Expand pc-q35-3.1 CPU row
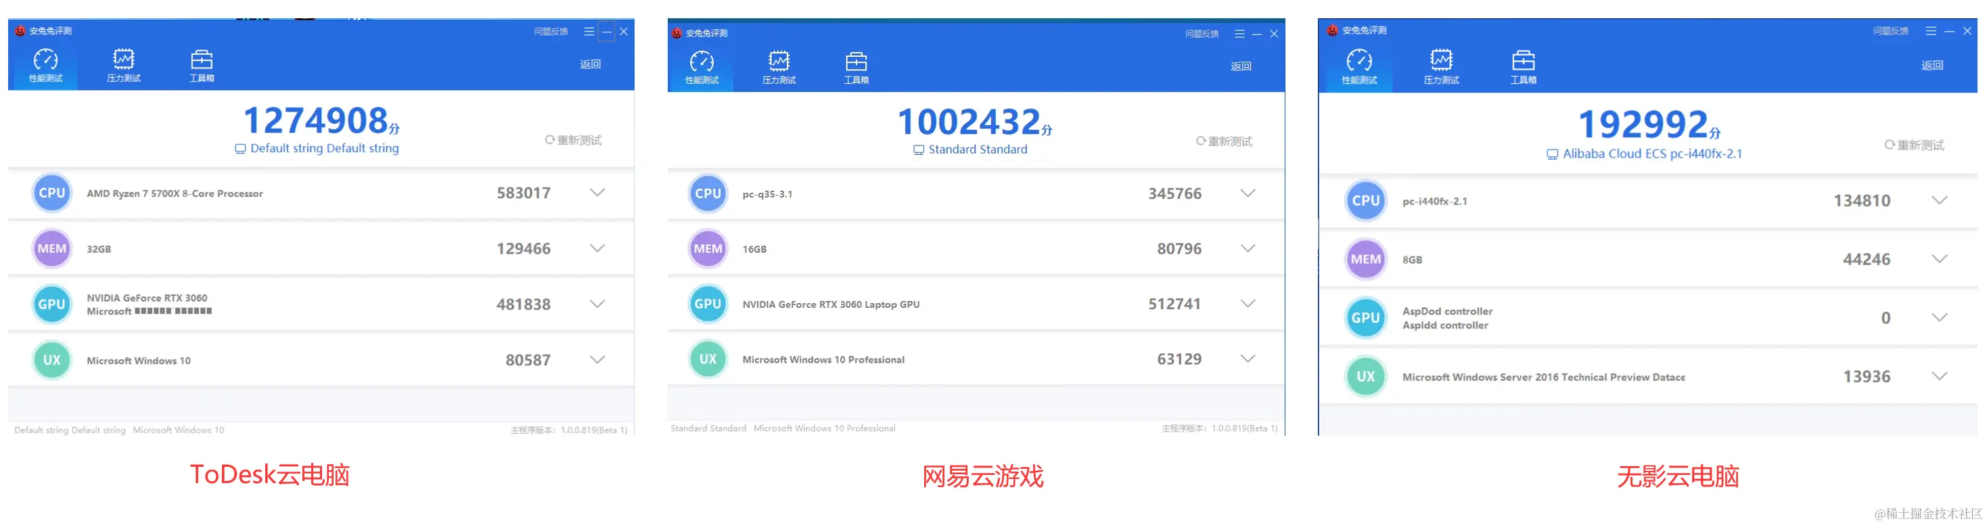 1248,193
